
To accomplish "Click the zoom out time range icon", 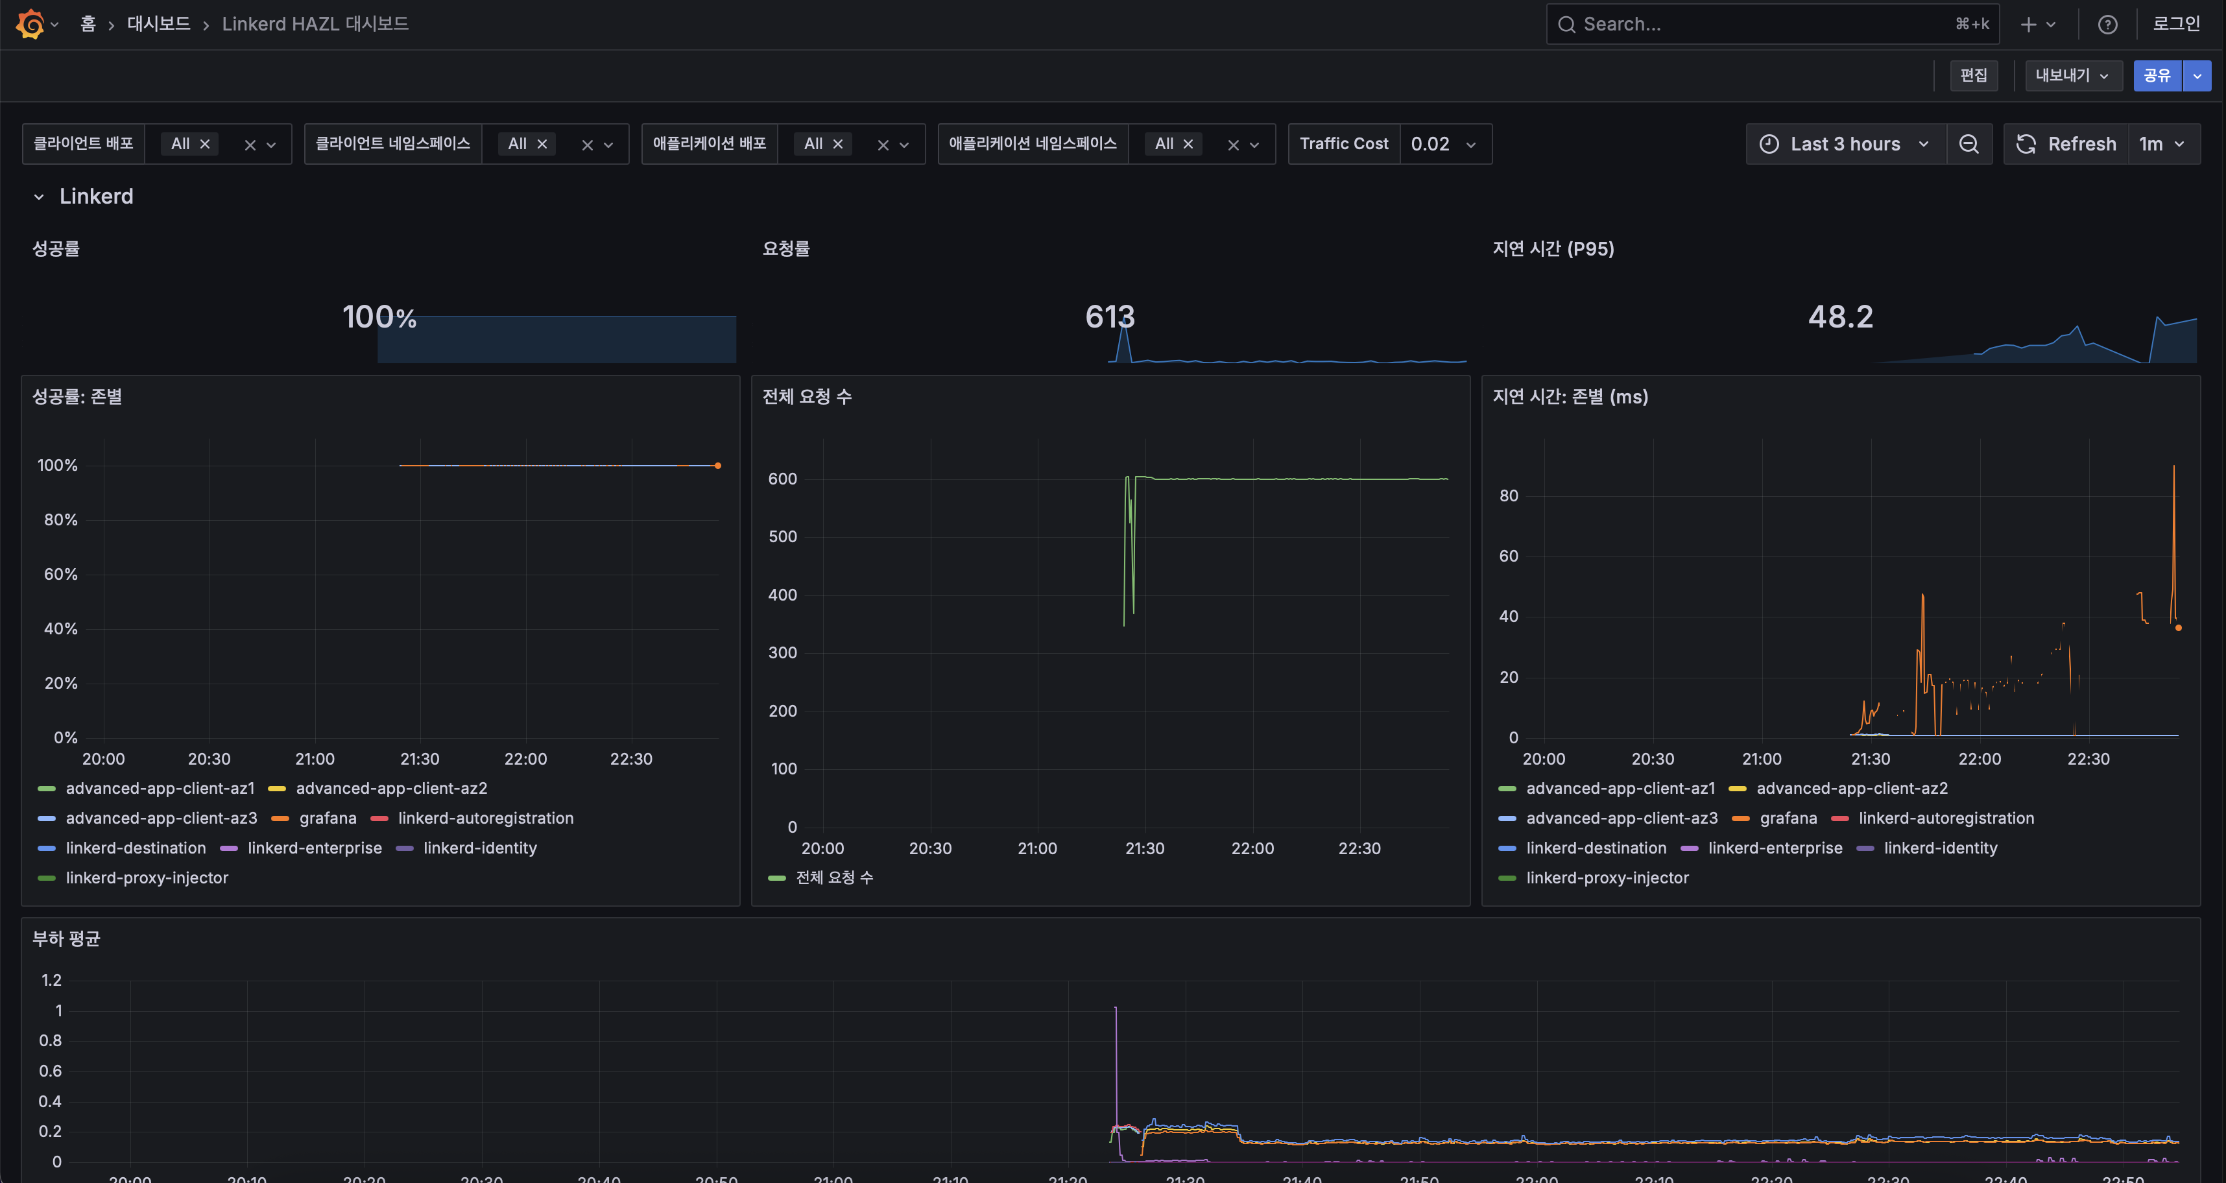I will pos(1969,145).
